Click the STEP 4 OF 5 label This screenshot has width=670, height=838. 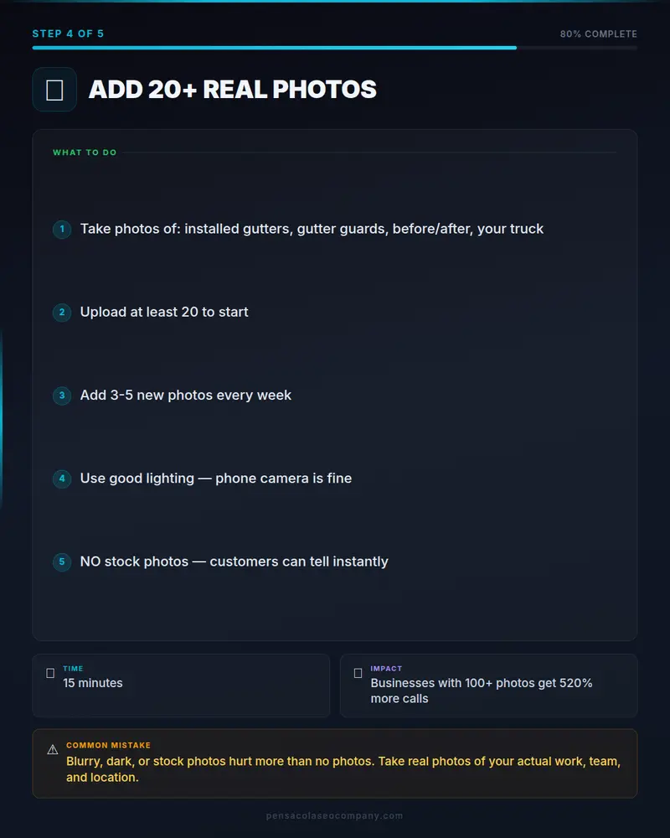pyautogui.click(x=68, y=34)
